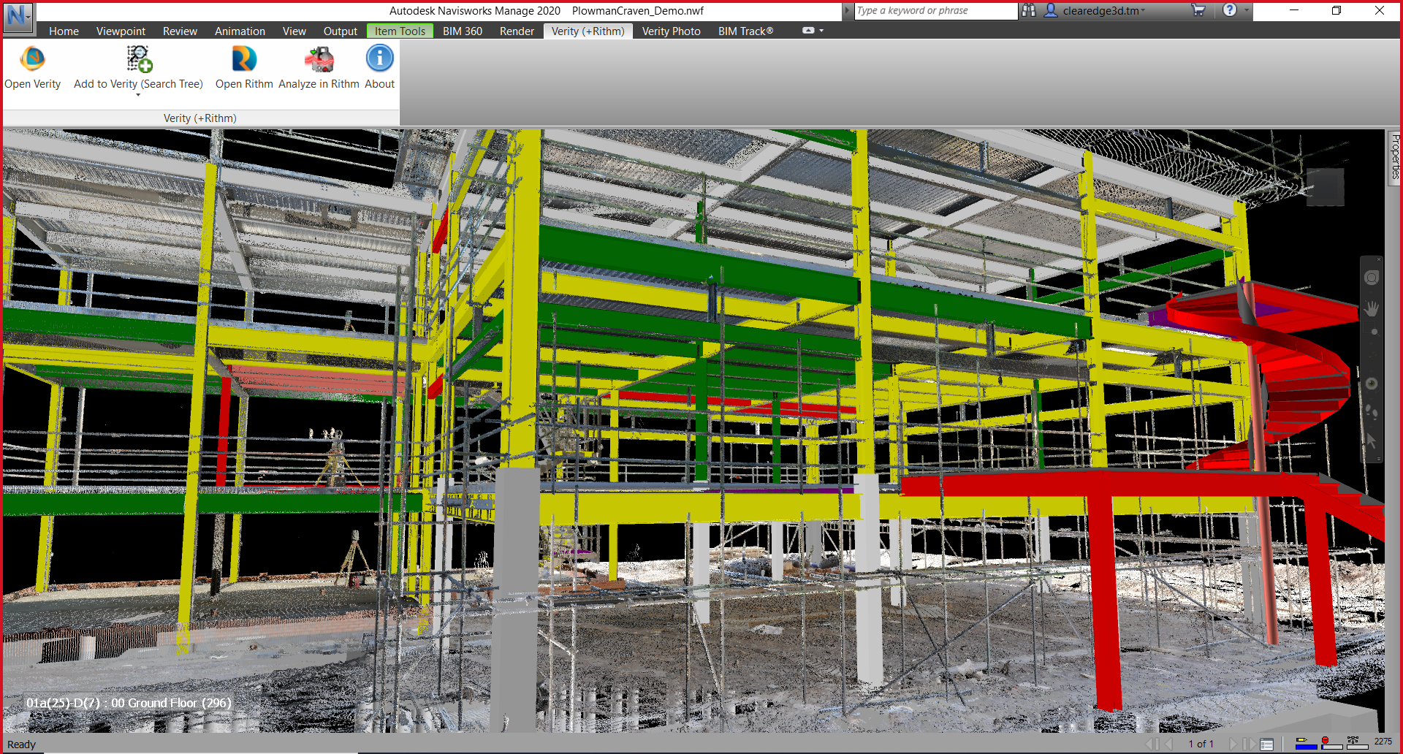Viewport: 1403px width, 754px height.
Task: Go to first sheet button
Action: click(1152, 744)
